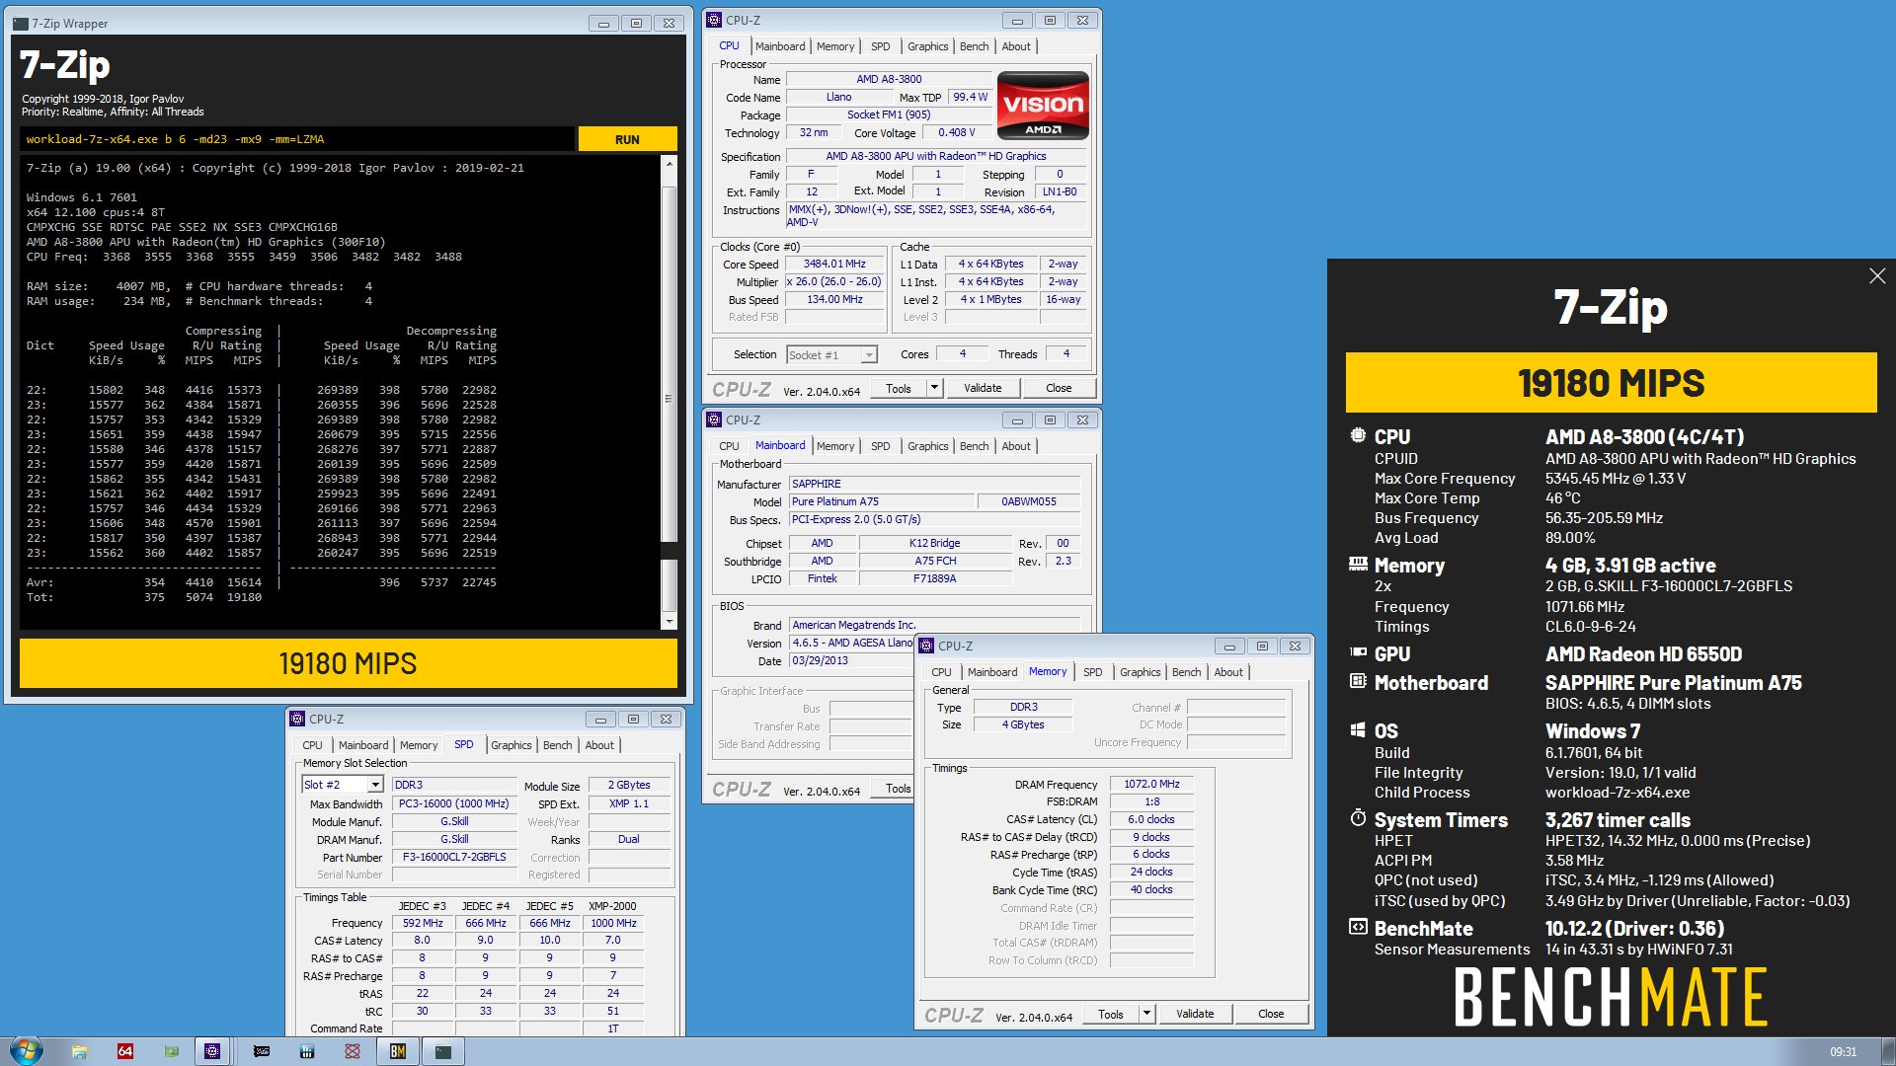Click the Max Bandwidth PC3-16000 value

point(453,803)
